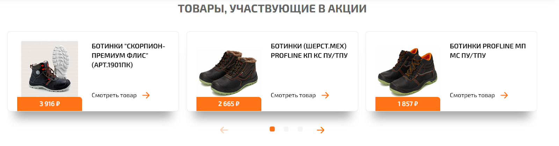This screenshot has width=559, height=146.
Task: Open "Смотреть товар" for Скорпион-Премиум Флис boots
Action: 114,95
